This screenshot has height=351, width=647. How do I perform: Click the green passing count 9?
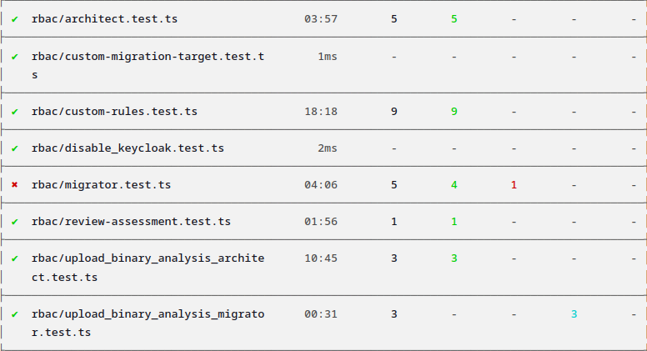point(454,111)
